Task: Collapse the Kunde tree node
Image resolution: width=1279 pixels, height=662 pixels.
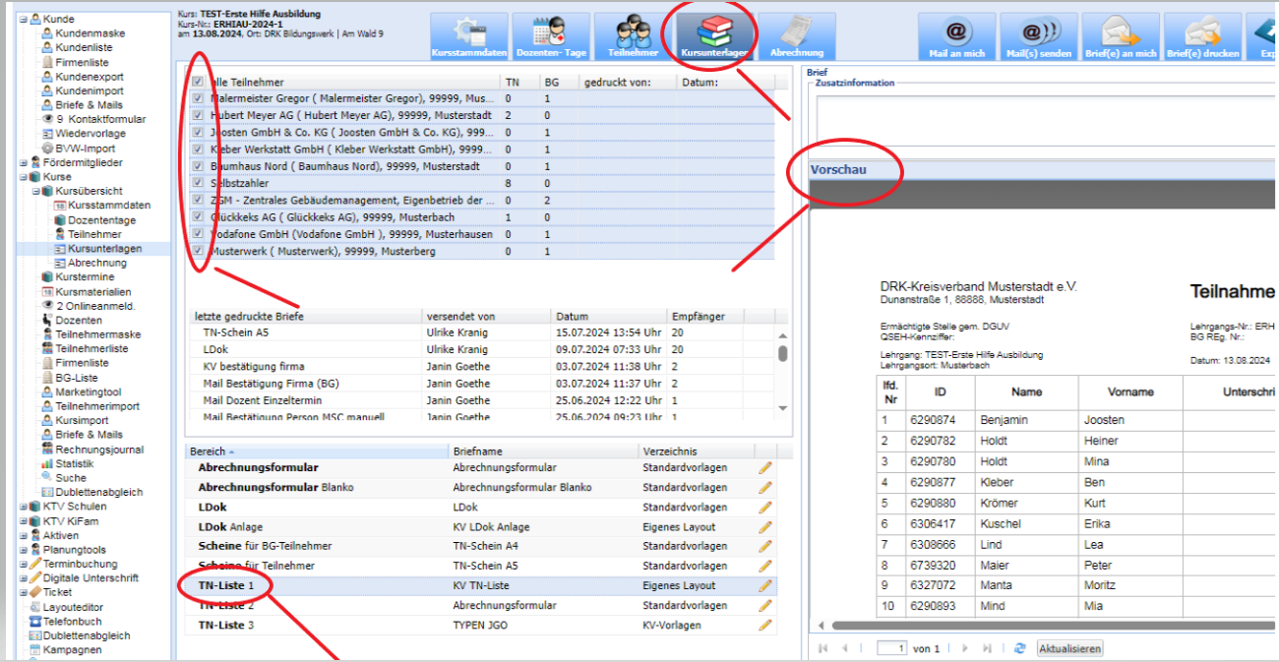Action: [23, 19]
